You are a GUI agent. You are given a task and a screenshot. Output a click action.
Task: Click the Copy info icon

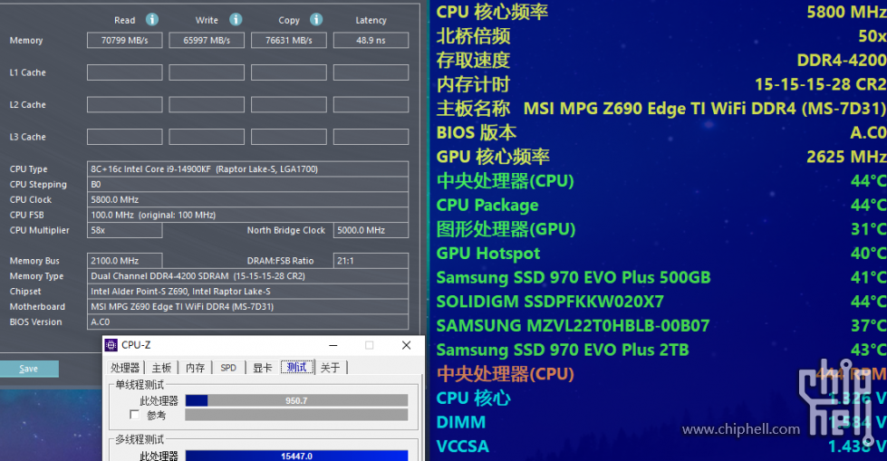click(x=316, y=20)
